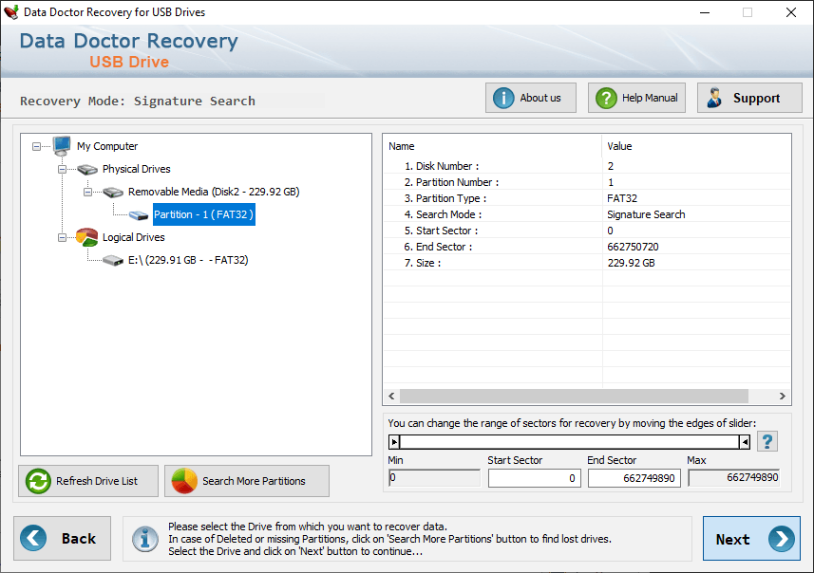The image size is (814, 573).
Task: Select the '1. Disk Number :' row
Action: pos(587,166)
